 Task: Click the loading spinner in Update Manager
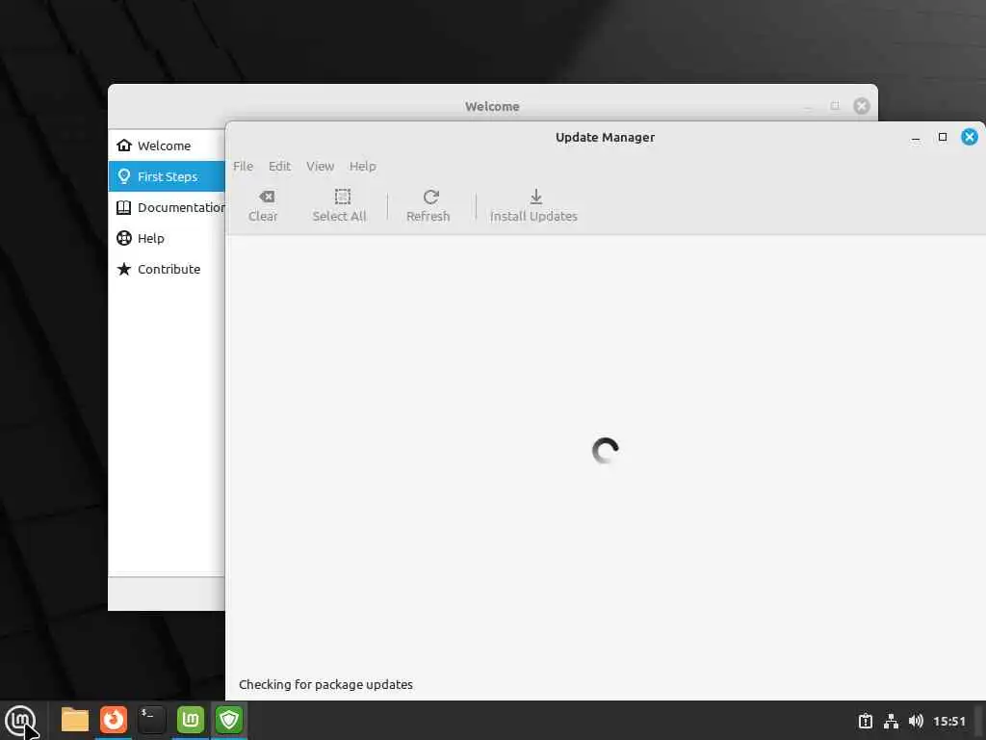click(606, 451)
